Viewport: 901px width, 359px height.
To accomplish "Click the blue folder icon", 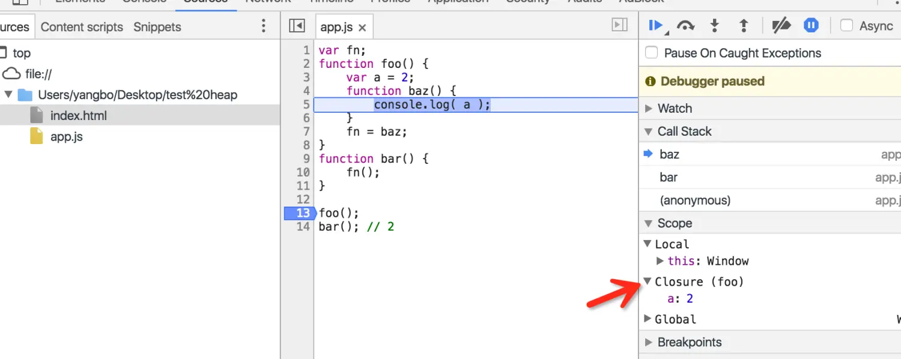I will pos(25,95).
